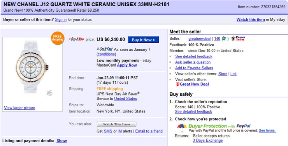Image resolution: width=288 pixels, height=146 pixels.
Task: Click the red store icon beside Great New Deal
Action: pyautogui.click(x=177, y=84)
